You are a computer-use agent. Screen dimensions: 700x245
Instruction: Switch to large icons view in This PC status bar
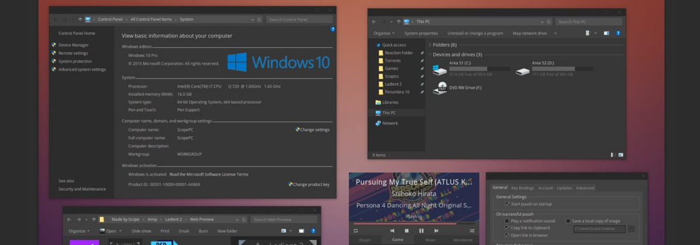621,155
